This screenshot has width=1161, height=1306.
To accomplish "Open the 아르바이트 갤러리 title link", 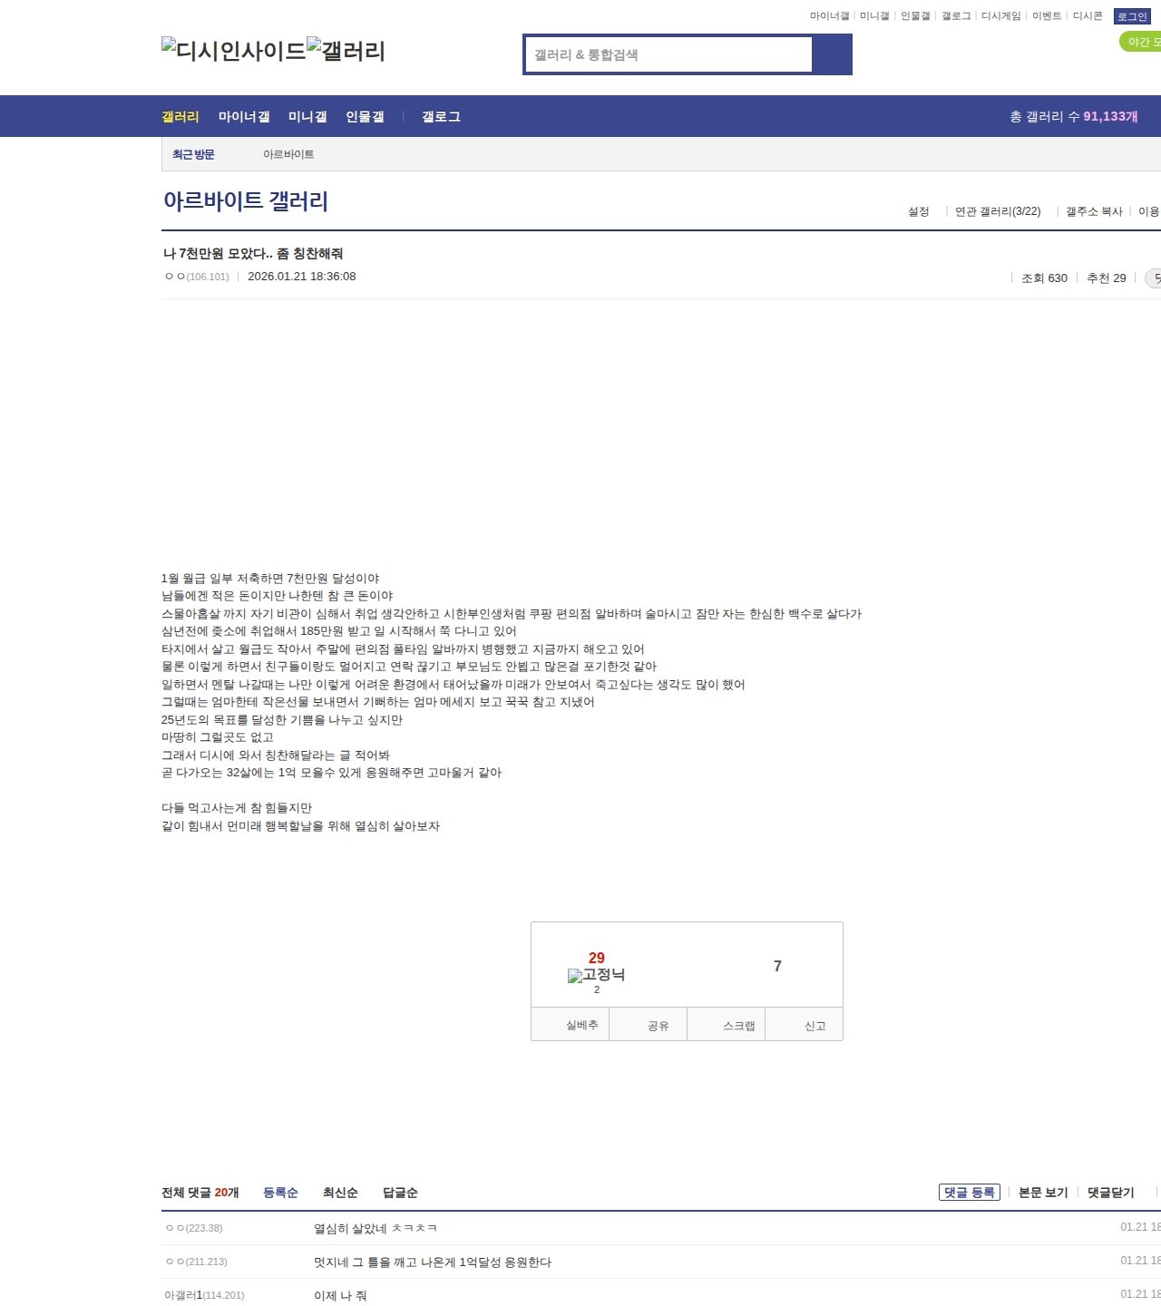I will [x=245, y=200].
